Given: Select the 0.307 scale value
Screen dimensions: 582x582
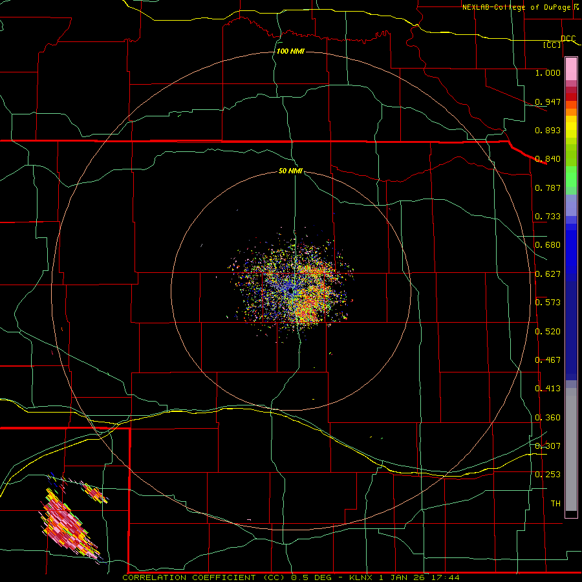Looking at the screenshot, I should coord(548,446).
